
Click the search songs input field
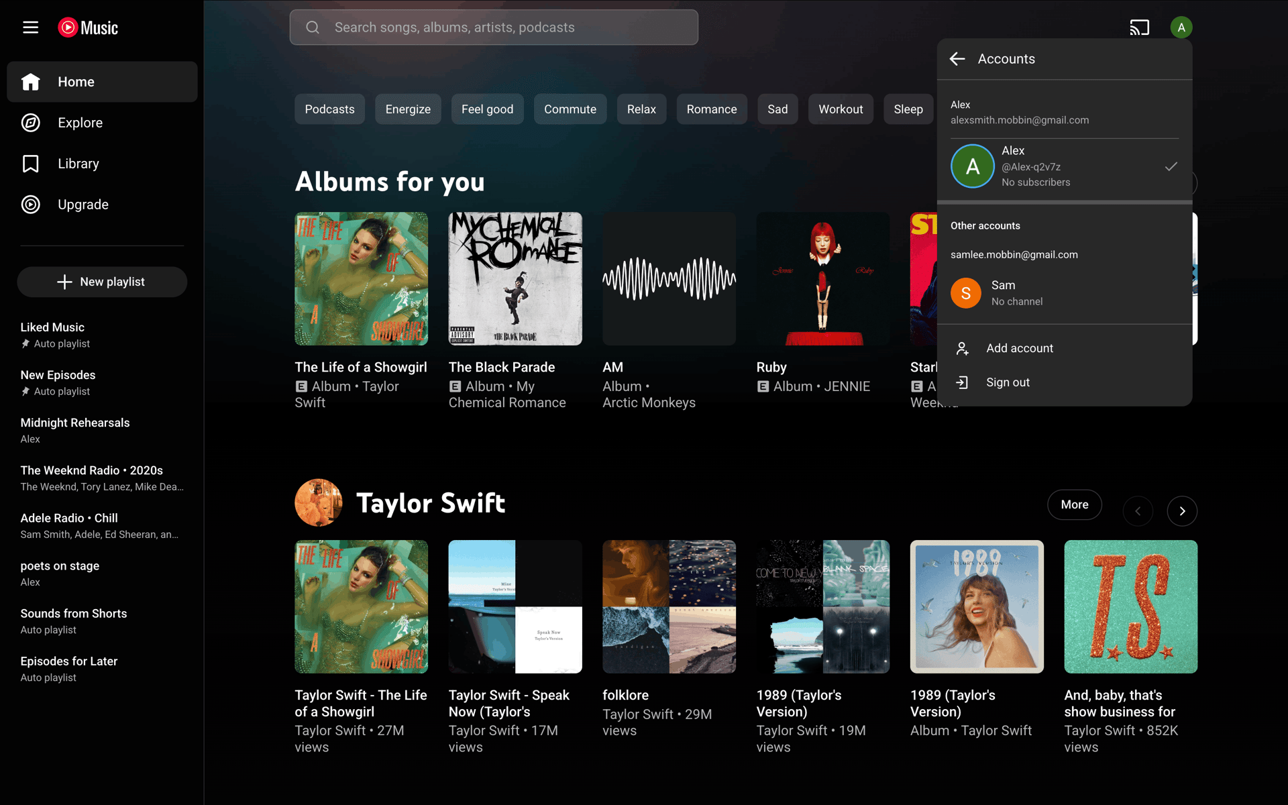pyautogui.click(x=494, y=28)
